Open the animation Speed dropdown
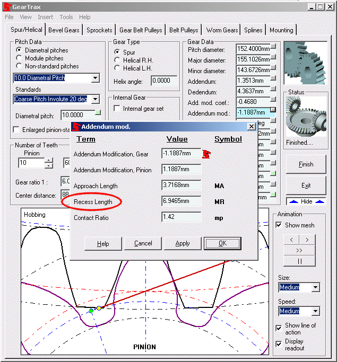Screen dimensions: 337x362 pyautogui.click(x=315, y=311)
